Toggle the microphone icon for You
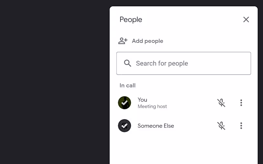This screenshot has width=263, height=164. click(x=221, y=103)
